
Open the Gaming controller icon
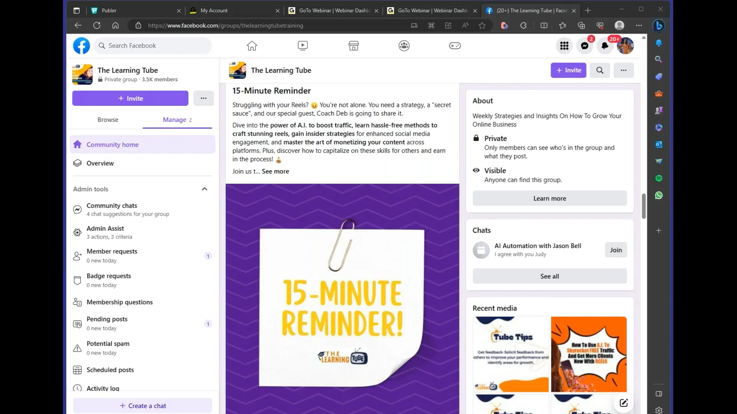pyautogui.click(x=455, y=46)
